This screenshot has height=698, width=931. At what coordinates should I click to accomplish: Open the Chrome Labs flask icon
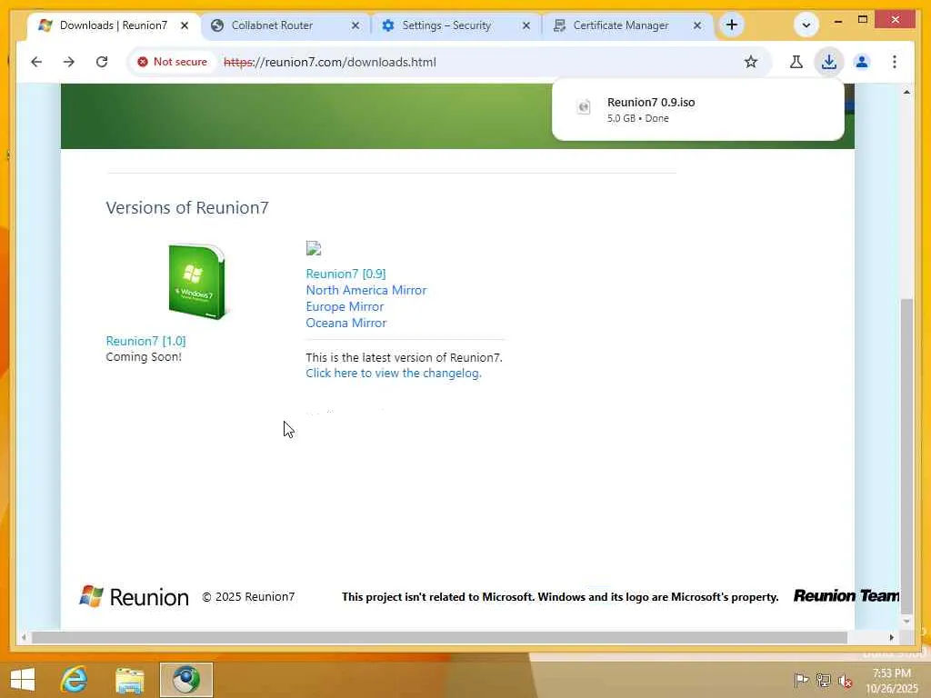point(796,62)
